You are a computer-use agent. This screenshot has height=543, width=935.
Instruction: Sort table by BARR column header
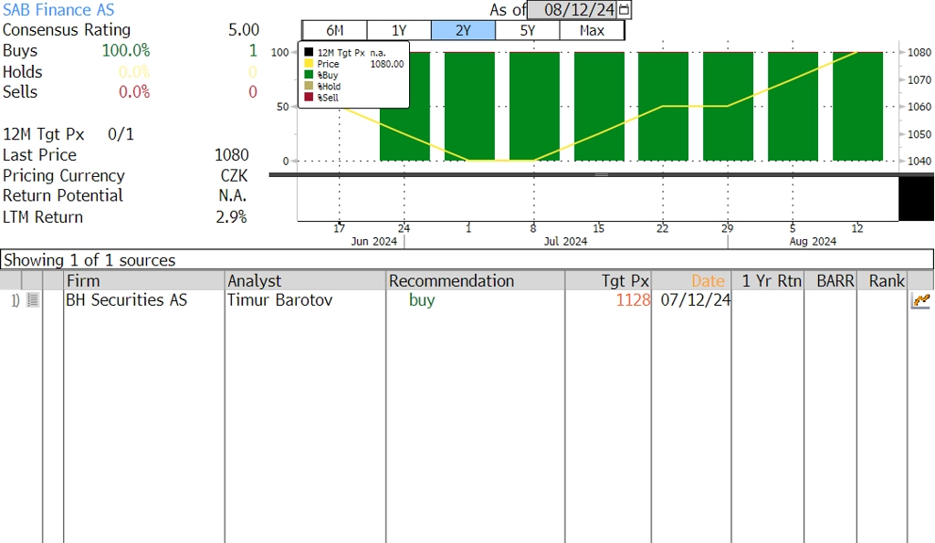coord(831,281)
